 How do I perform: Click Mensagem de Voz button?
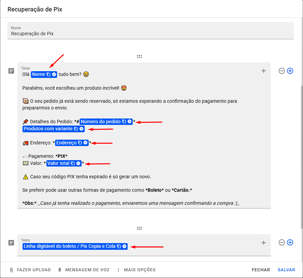84,270
